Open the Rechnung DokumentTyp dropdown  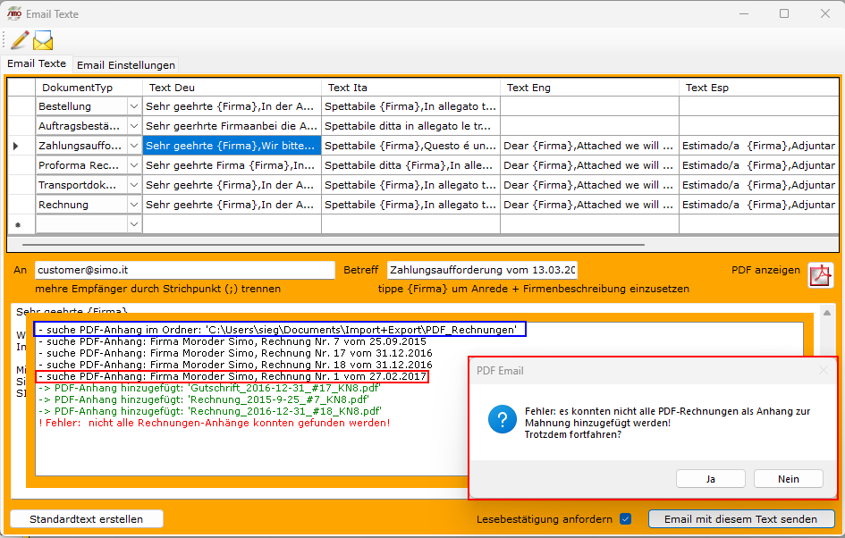tap(134, 205)
